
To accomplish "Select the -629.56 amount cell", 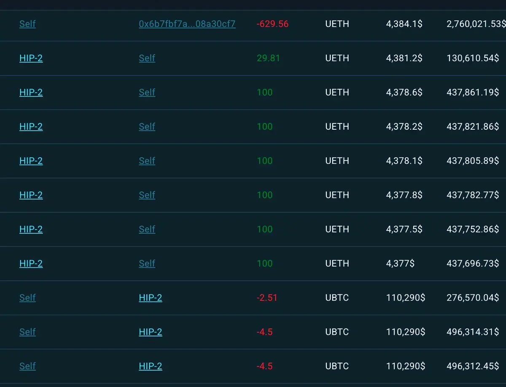I will click(272, 24).
